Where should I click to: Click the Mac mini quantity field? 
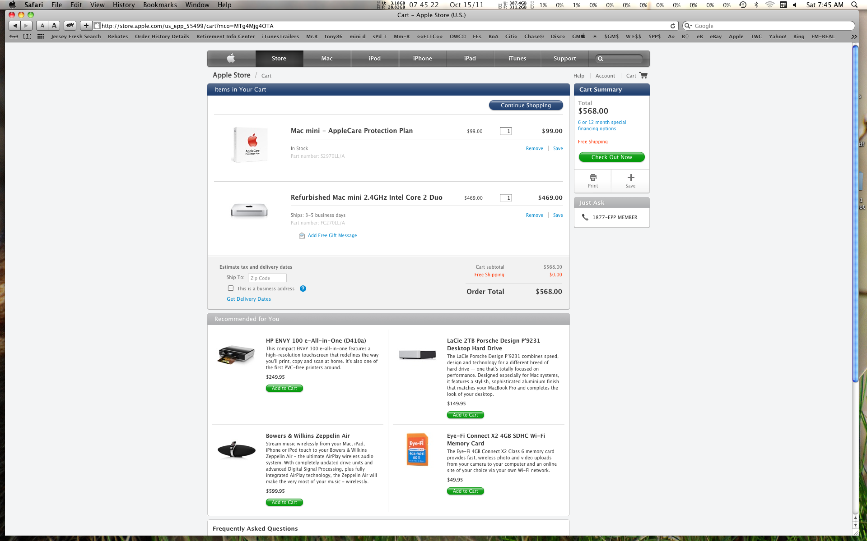coord(506,198)
